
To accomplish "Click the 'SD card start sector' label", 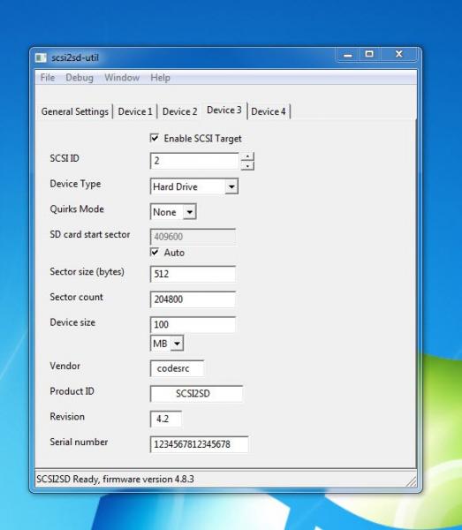I will (89, 234).
